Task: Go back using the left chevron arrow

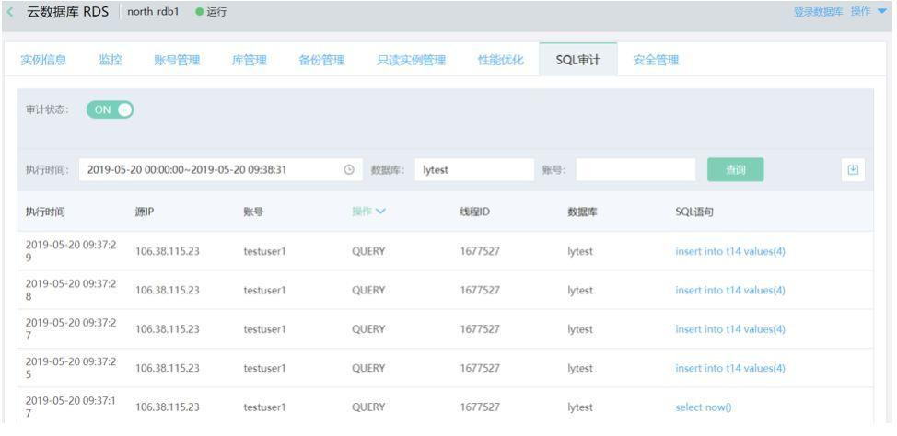Action: [x=10, y=12]
